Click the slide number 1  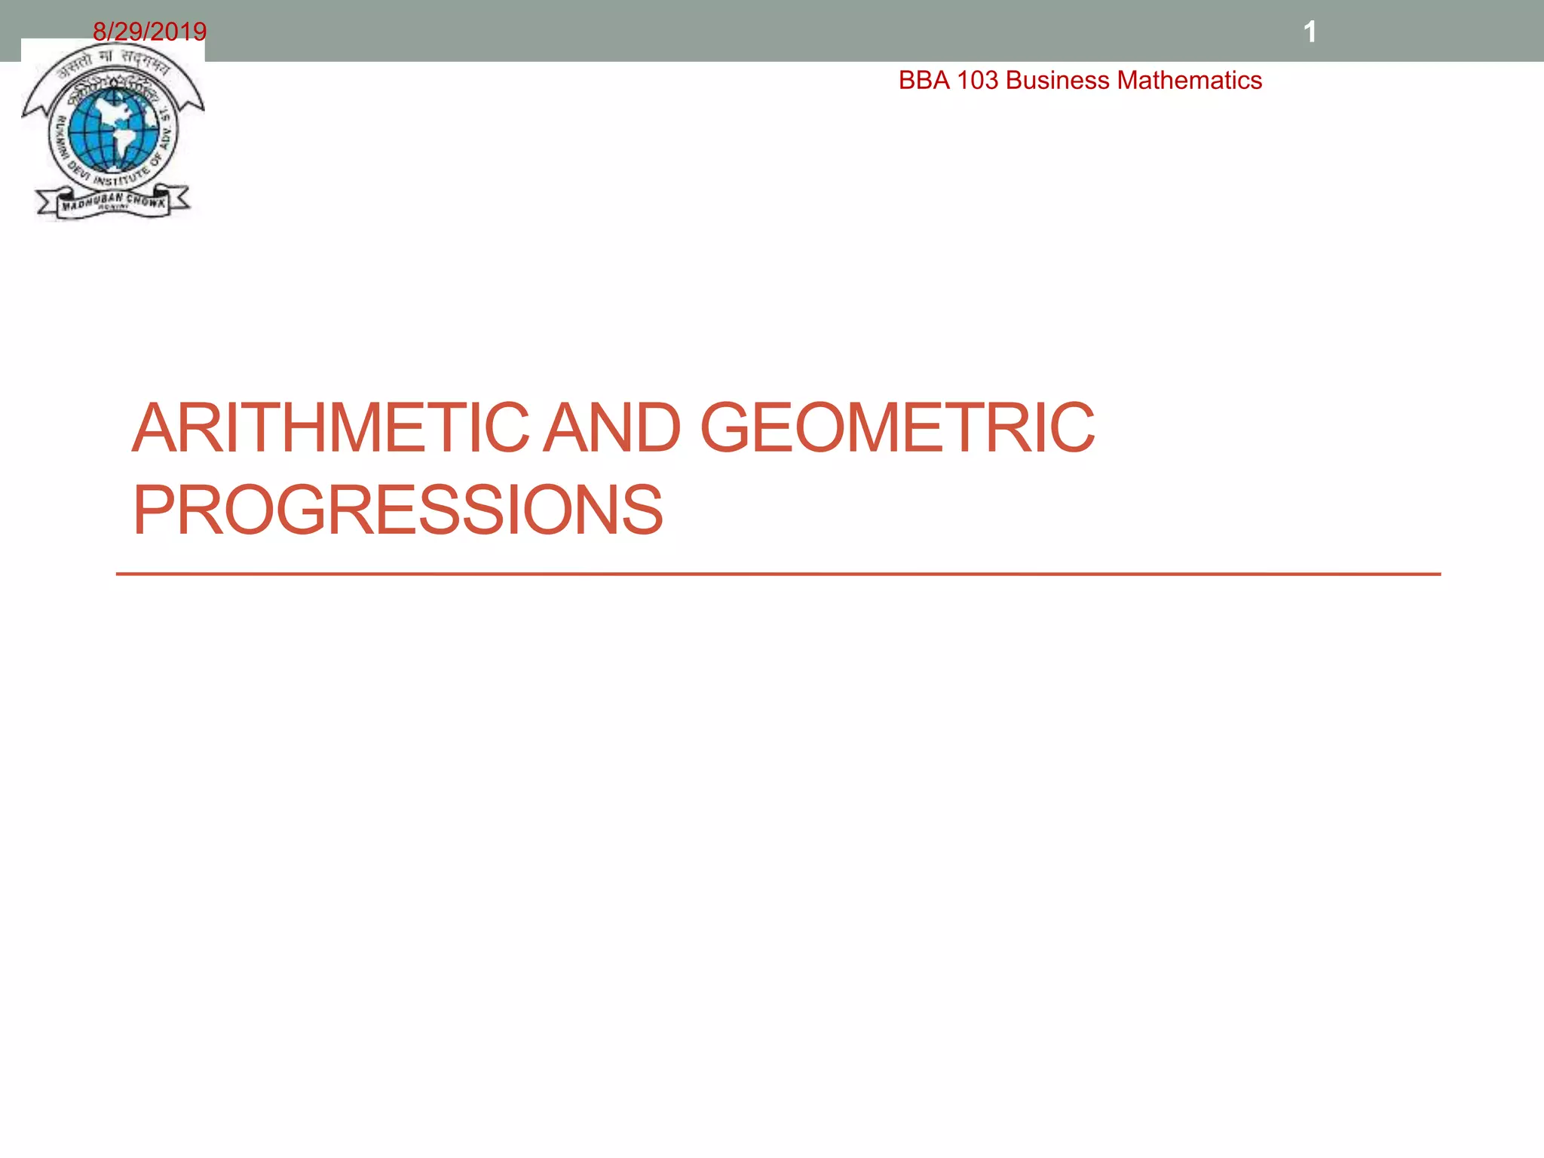click(1310, 32)
